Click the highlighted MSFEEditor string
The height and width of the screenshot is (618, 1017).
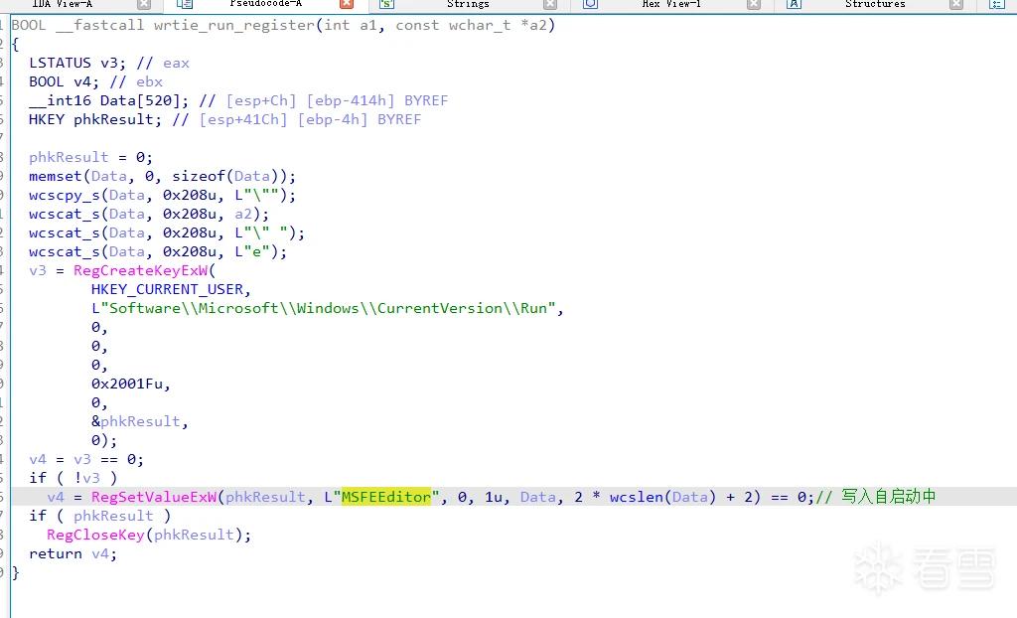pos(386,497)
